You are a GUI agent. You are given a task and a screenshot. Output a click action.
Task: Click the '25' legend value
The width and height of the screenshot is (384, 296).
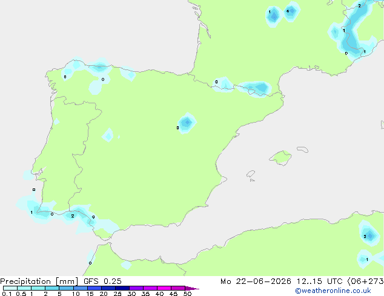click(118, 294)
